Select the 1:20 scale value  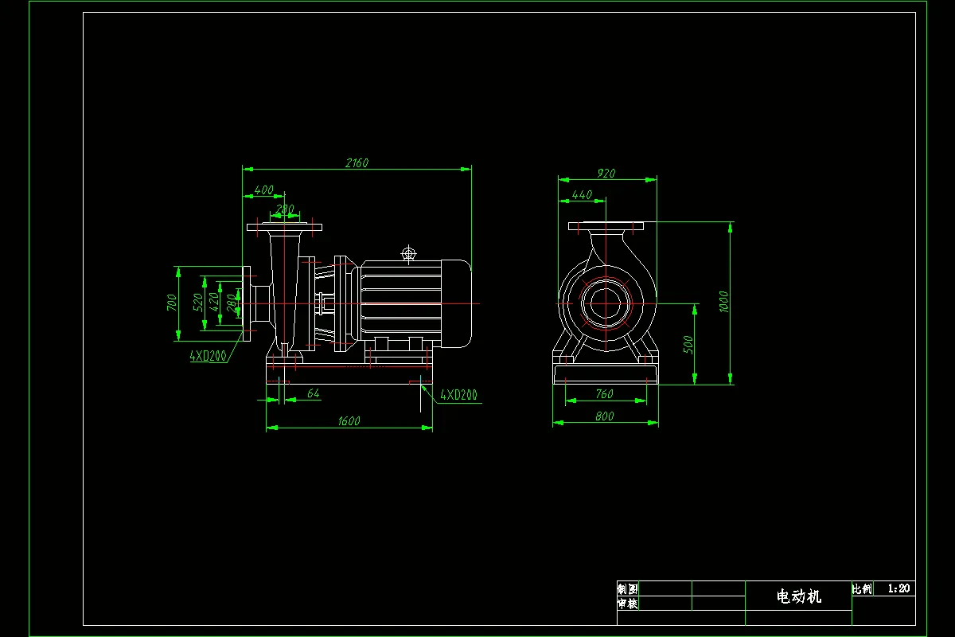[x=898, y=589]
